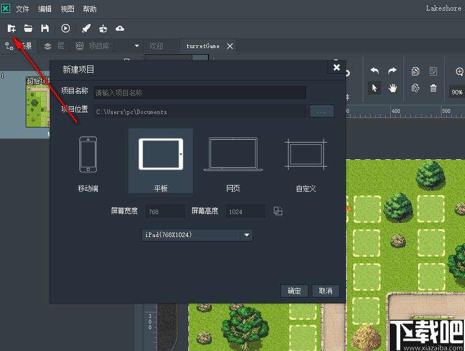Click the redo arrow icon
The image size is (465, 351).
click(392, 70)
